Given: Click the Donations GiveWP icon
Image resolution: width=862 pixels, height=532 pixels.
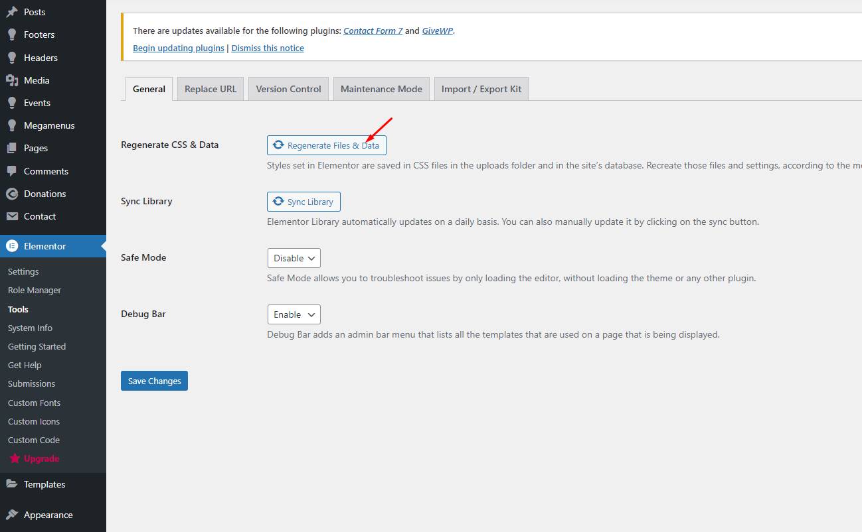Looking at the screenshot, I should (x=12, y=194).
